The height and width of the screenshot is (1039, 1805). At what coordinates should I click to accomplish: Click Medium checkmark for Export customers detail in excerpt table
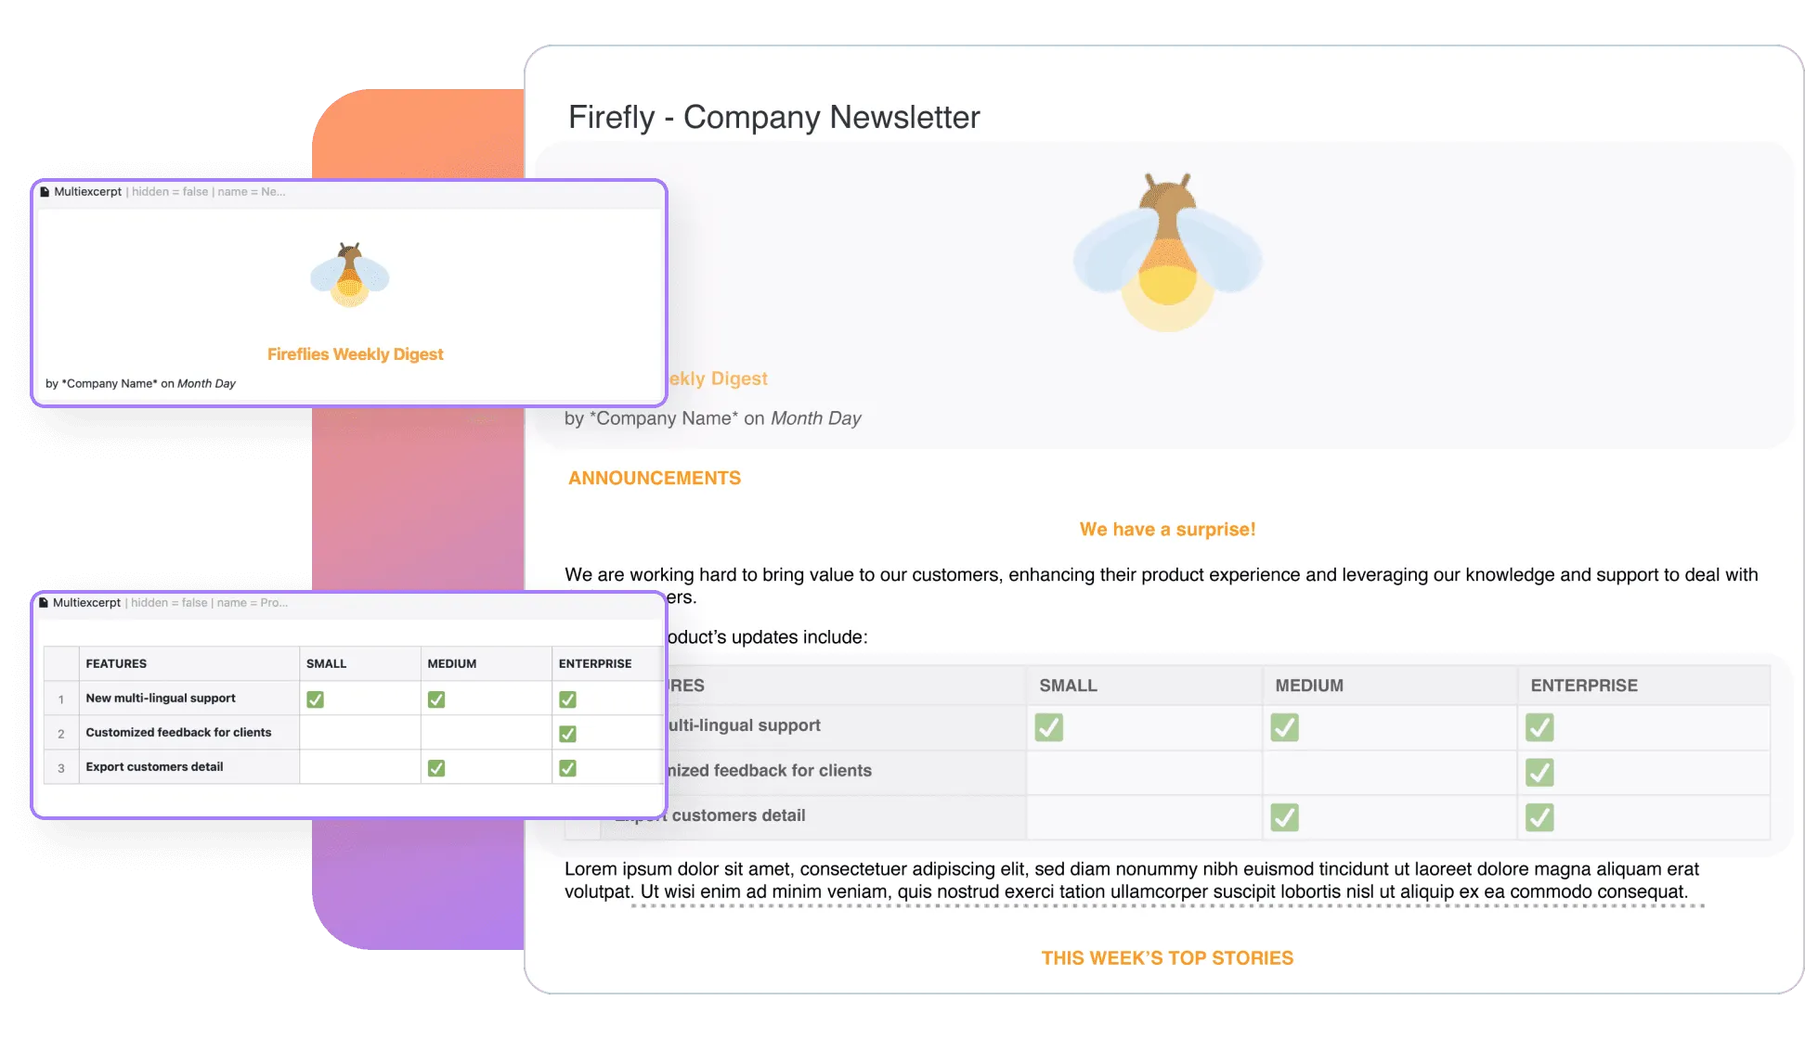[x=436, y=768]
